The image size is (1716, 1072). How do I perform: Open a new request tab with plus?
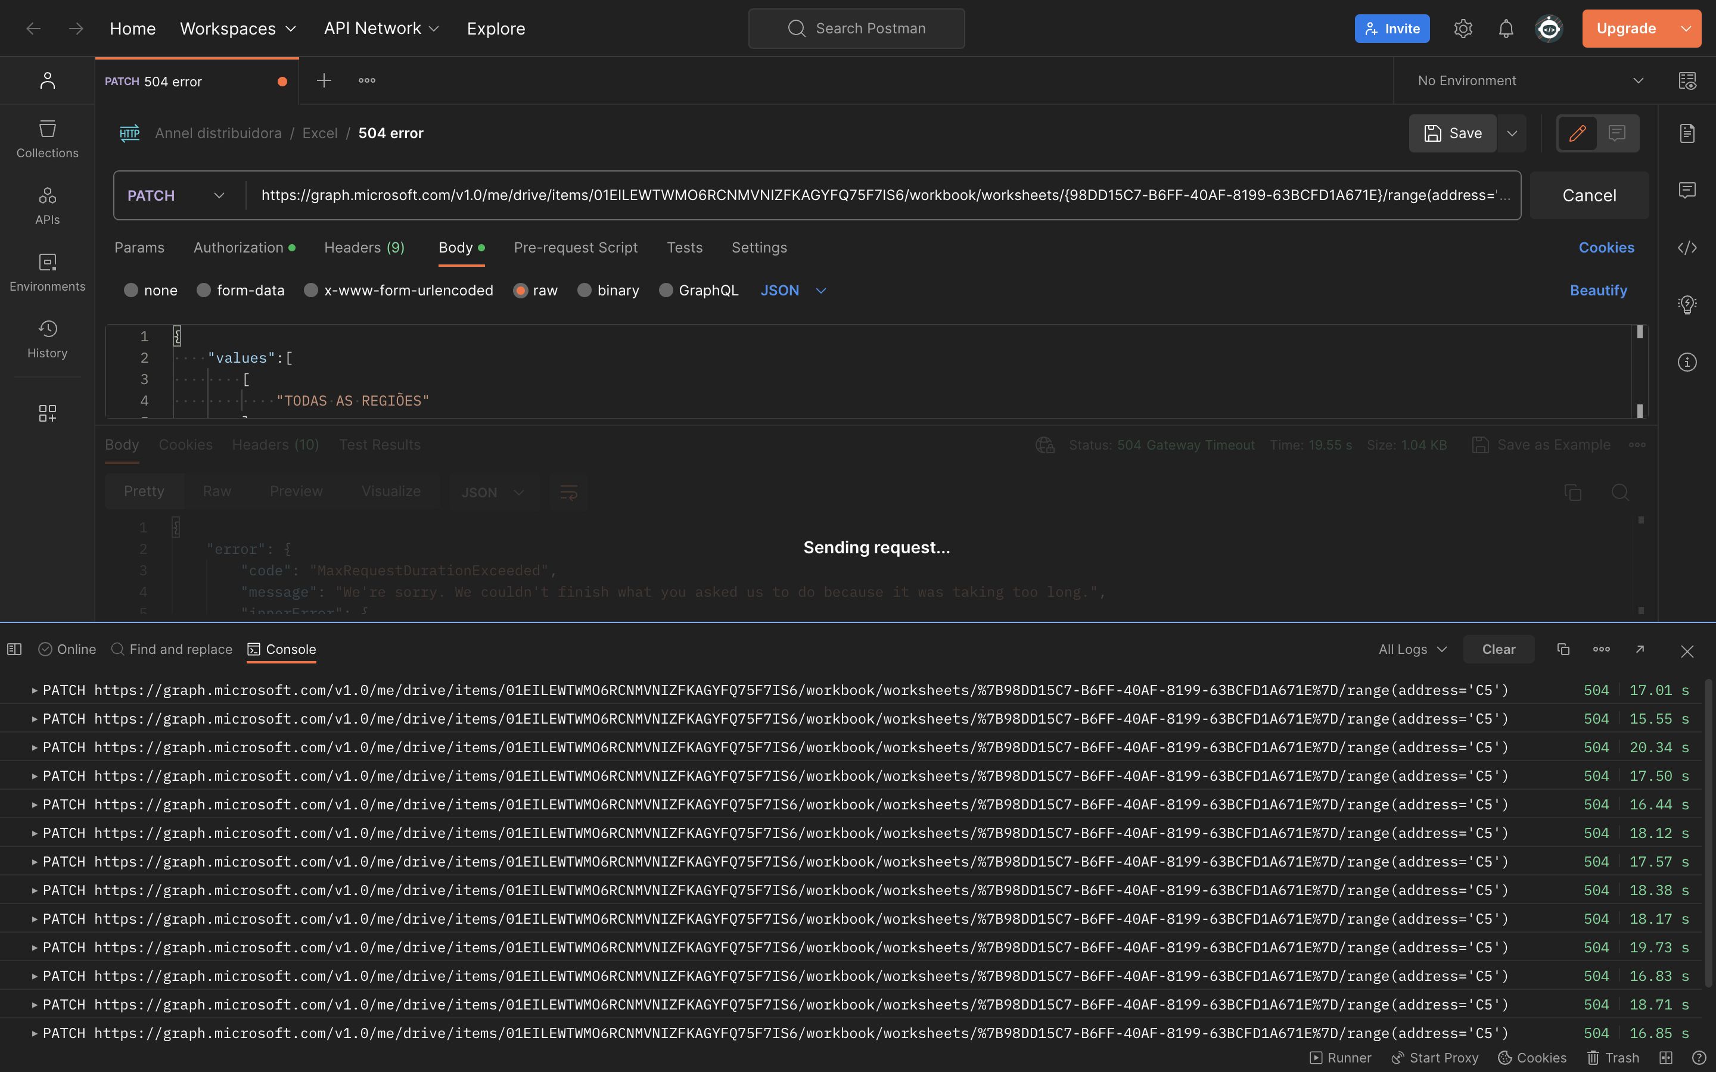click(324, 81)
